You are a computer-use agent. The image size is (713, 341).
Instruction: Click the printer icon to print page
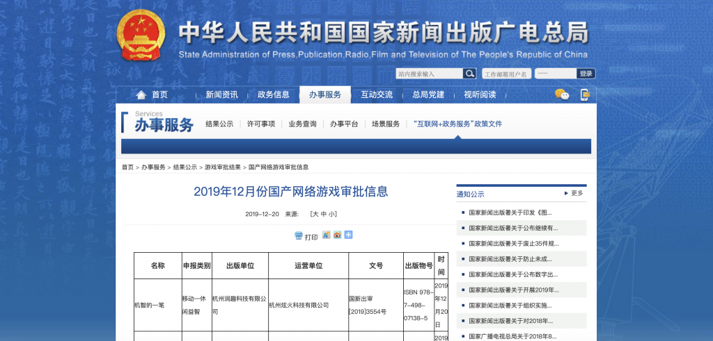pyautogui.click(x=299, y=236)
